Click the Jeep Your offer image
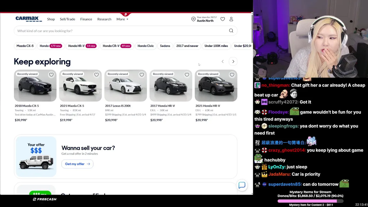Screen dimensions: 368x207 tap(36, 157)
